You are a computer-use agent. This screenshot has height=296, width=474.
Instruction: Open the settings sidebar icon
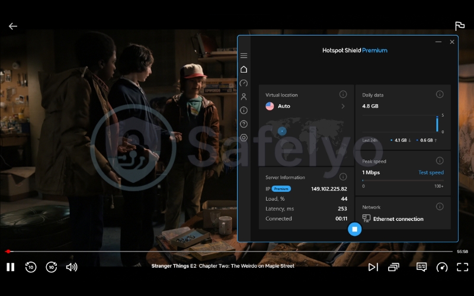tap(244, 138)
